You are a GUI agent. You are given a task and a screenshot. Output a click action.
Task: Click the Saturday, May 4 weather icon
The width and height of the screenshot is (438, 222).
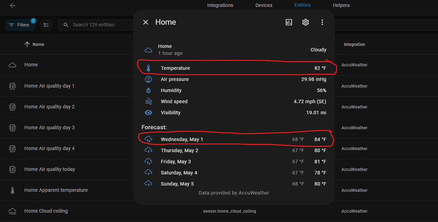[148, 172]
